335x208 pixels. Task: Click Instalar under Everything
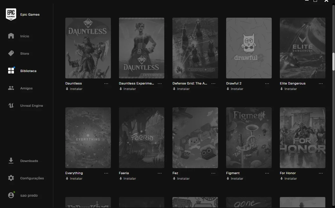click(74, 178)
